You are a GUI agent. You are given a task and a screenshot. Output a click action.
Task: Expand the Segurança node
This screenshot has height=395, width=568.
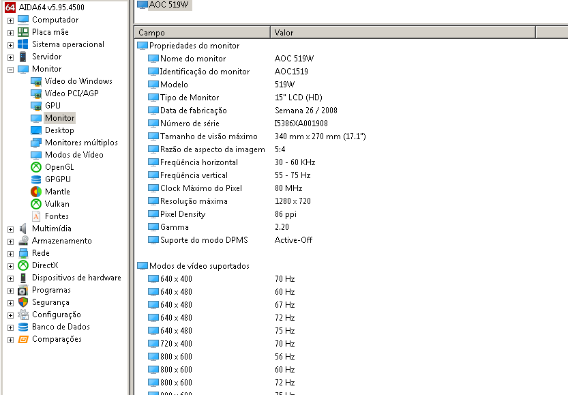(x=10, y=304)
